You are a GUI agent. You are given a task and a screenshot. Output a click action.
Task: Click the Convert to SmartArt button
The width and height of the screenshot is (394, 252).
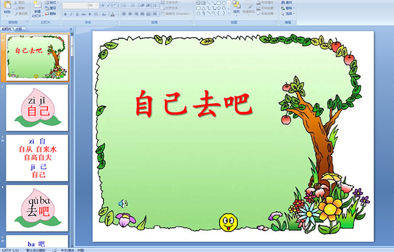(x=176, y=13)
